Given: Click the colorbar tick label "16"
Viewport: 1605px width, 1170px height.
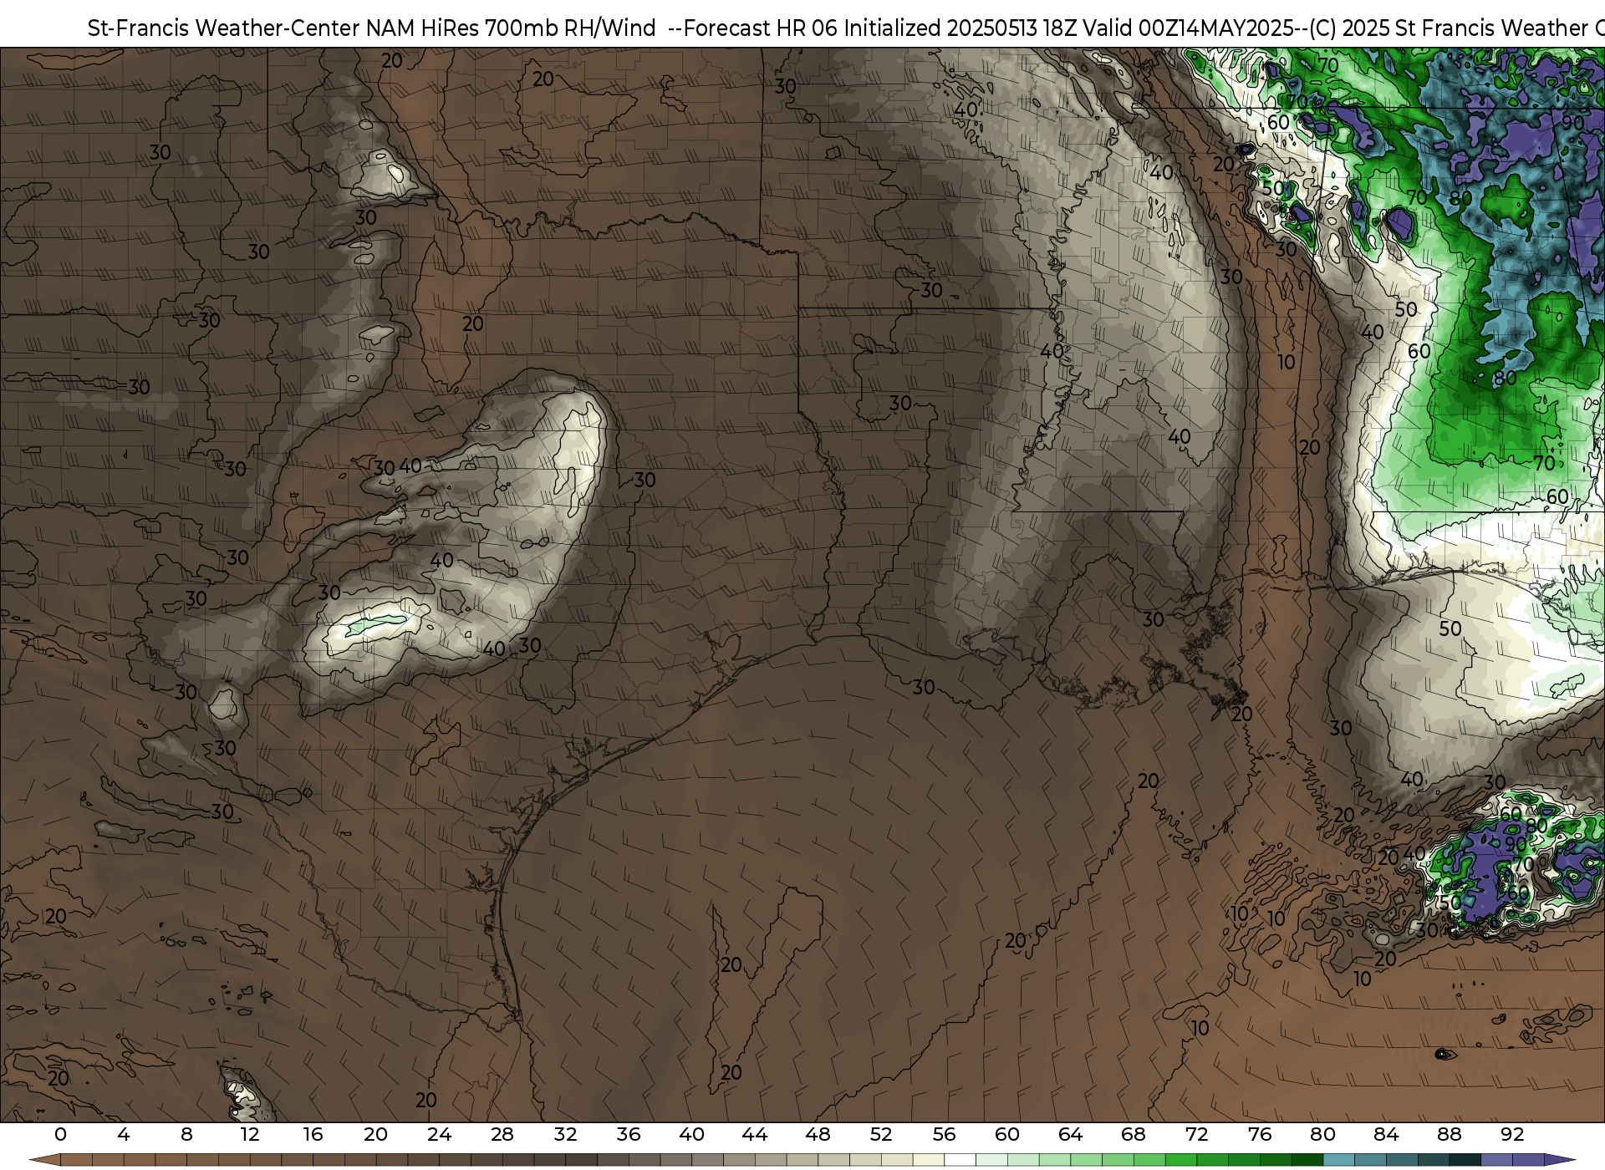Looking at the screenshot, I should pyautogui.click(x=313, y=1134).
